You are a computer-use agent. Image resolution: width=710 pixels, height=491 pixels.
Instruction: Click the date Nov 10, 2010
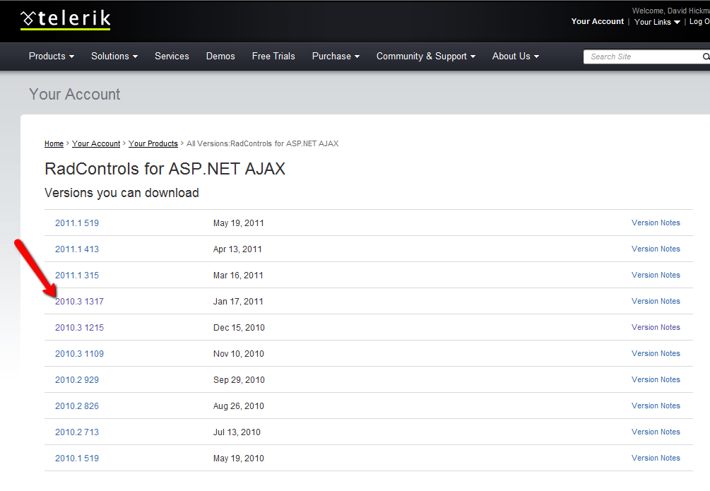tap(239, 354)
